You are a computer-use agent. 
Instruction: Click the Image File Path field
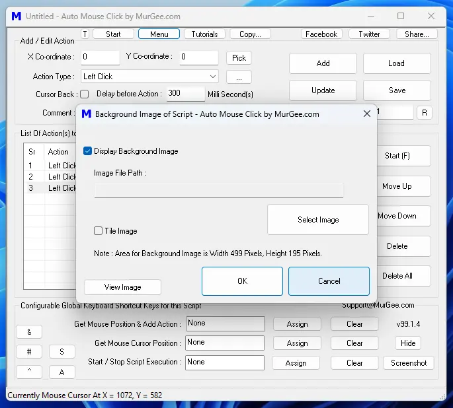click(219, 191)
